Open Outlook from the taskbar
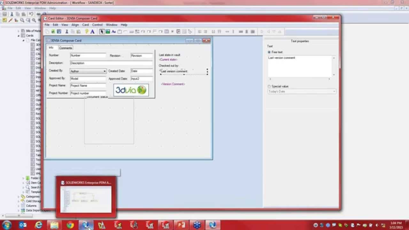Screen dimensions: 409x230 click(23, 225)
